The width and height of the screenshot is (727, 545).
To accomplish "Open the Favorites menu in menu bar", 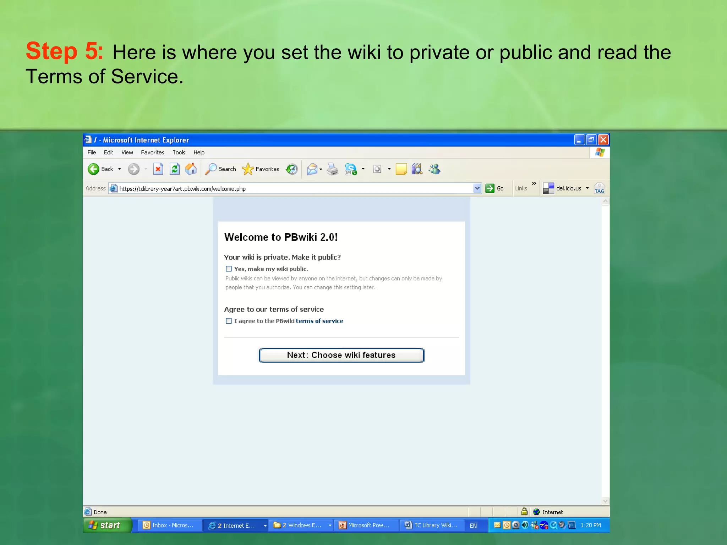I will [x=153, y=152].
